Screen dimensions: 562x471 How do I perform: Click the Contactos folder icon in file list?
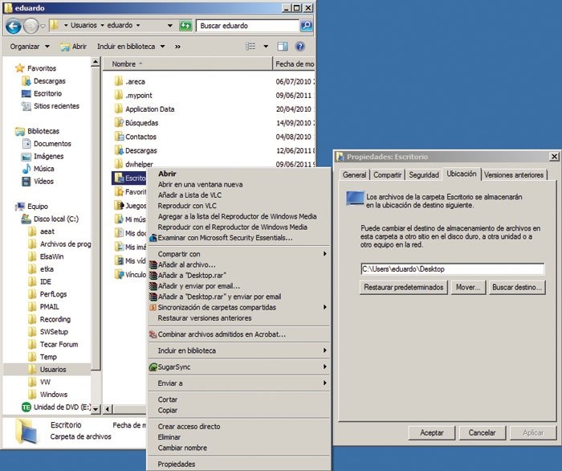119,137
